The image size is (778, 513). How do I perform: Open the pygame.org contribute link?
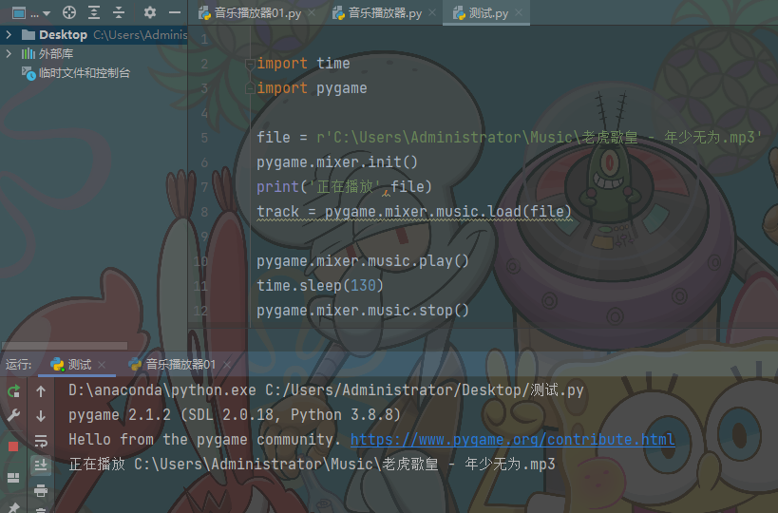[x=513, y=440]
